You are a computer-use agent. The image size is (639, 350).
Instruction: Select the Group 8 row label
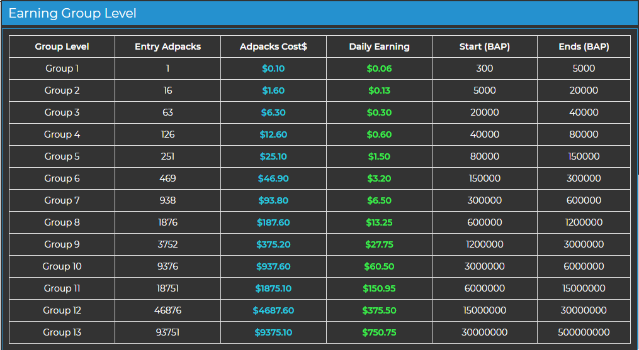coord(62,222)
